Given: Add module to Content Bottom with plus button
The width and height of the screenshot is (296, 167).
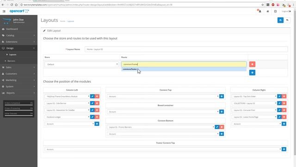Looking at the screenshot, I should (x=222, y=134).
